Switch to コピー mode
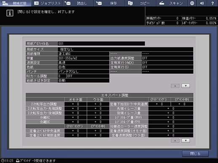This screenshot has width=218, height=163. (141, 3)
